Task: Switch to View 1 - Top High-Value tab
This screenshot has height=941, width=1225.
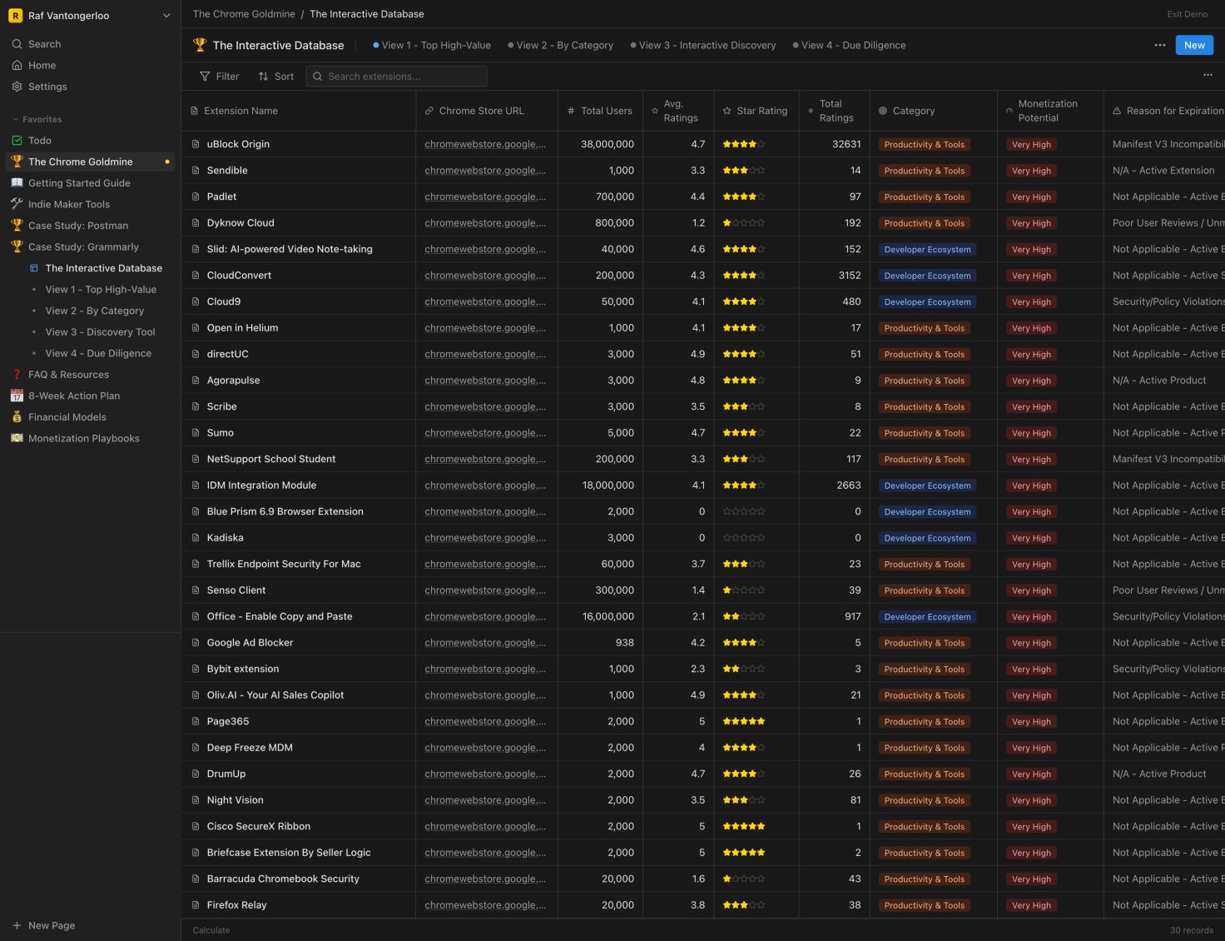Action: coord(432,45)
